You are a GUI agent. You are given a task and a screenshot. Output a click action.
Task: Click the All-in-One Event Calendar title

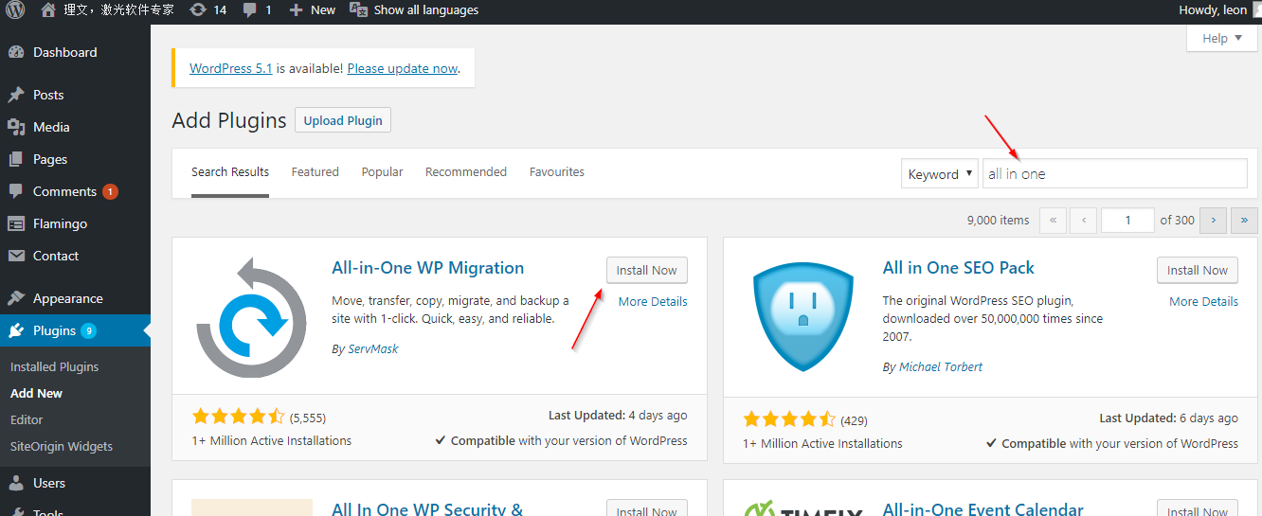point(983,509)
